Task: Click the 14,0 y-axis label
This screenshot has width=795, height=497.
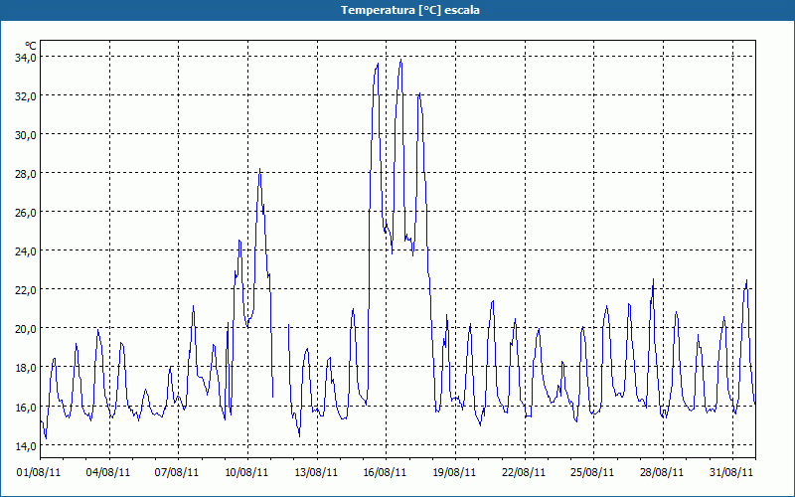Action: [x=25, y=445]
